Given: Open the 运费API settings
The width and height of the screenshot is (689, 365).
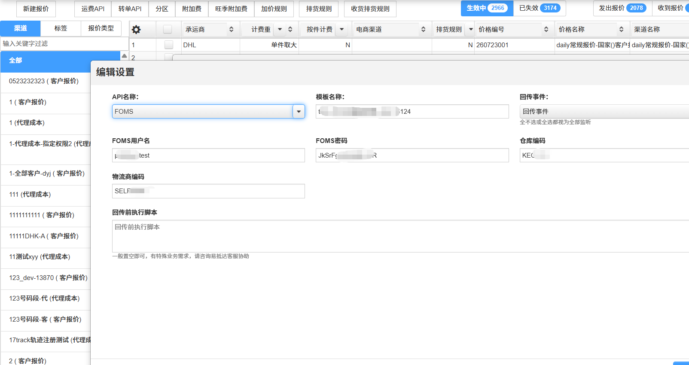Looking at the screenshot, I should tap(93, 9).
